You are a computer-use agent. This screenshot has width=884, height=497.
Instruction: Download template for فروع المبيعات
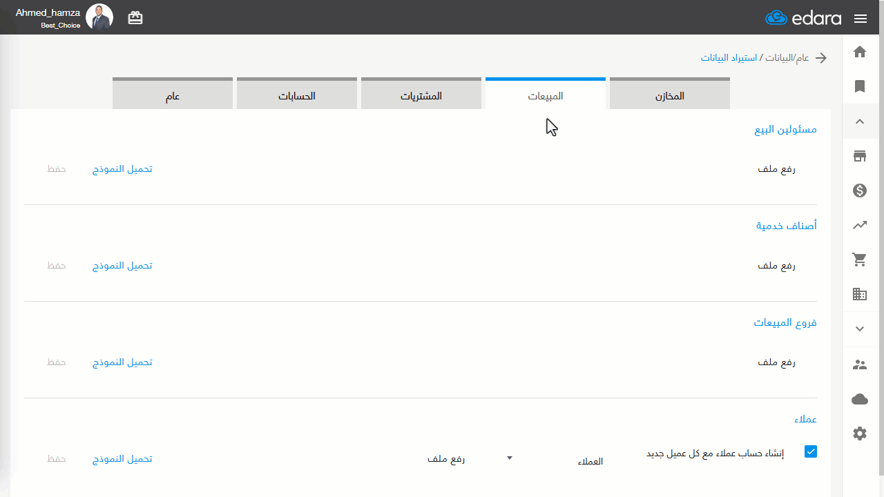click(x=123, y=362)
